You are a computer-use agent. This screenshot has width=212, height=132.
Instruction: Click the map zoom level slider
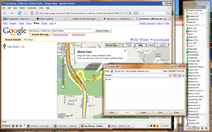[63, 64]
